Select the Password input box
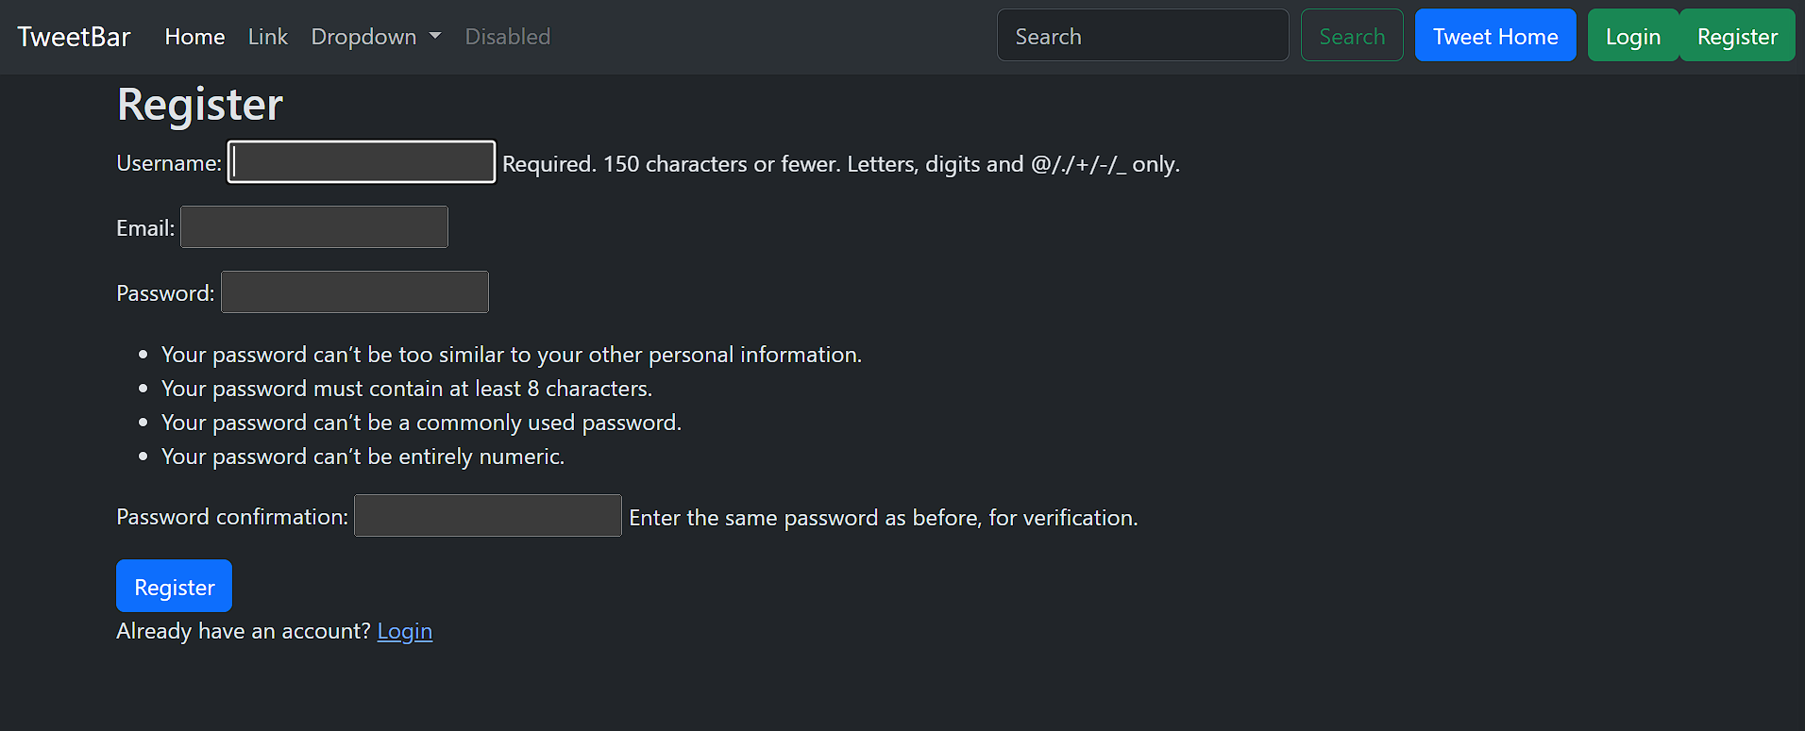The height and width of the screenshot is (731, 1805). click(x=355, y=291)
